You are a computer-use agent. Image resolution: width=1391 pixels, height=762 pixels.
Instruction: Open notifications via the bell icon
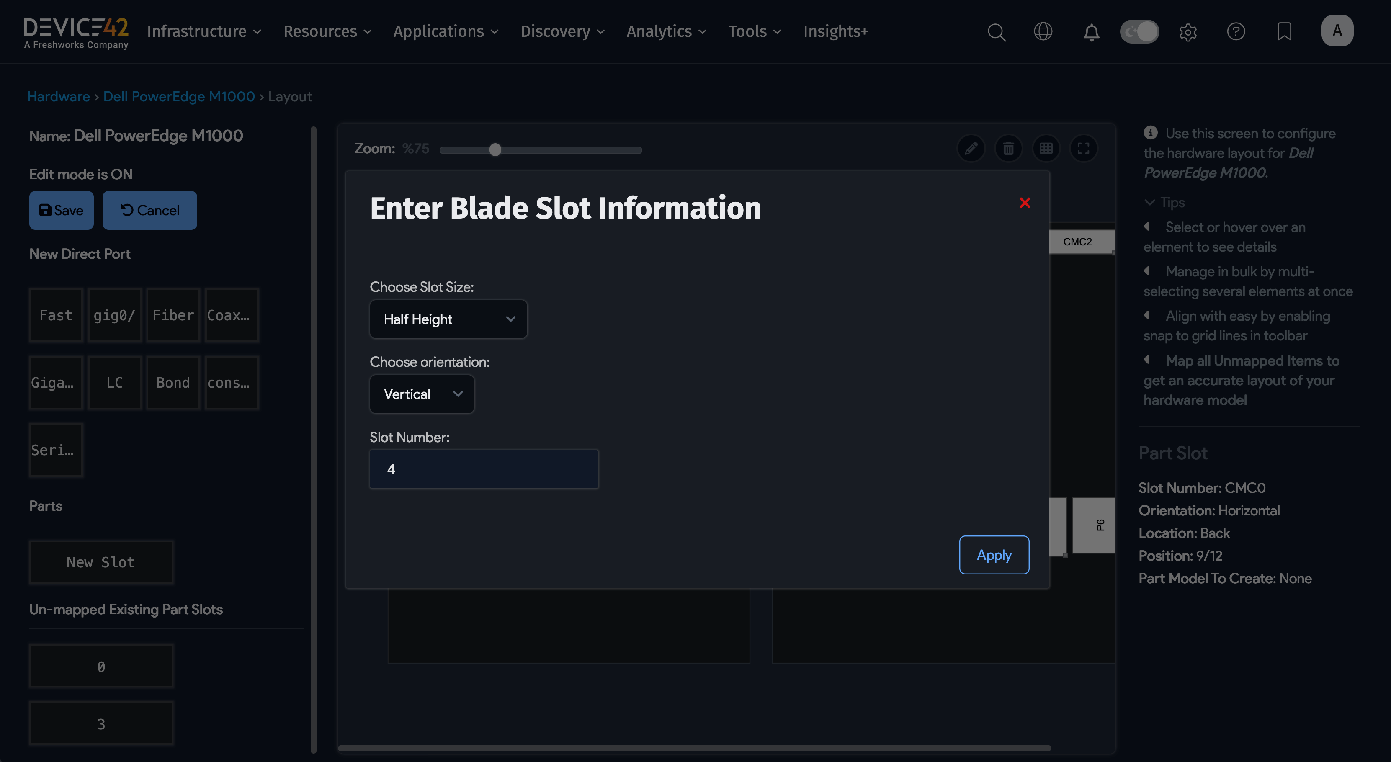pyautogui.click(x=1091, y=32)
